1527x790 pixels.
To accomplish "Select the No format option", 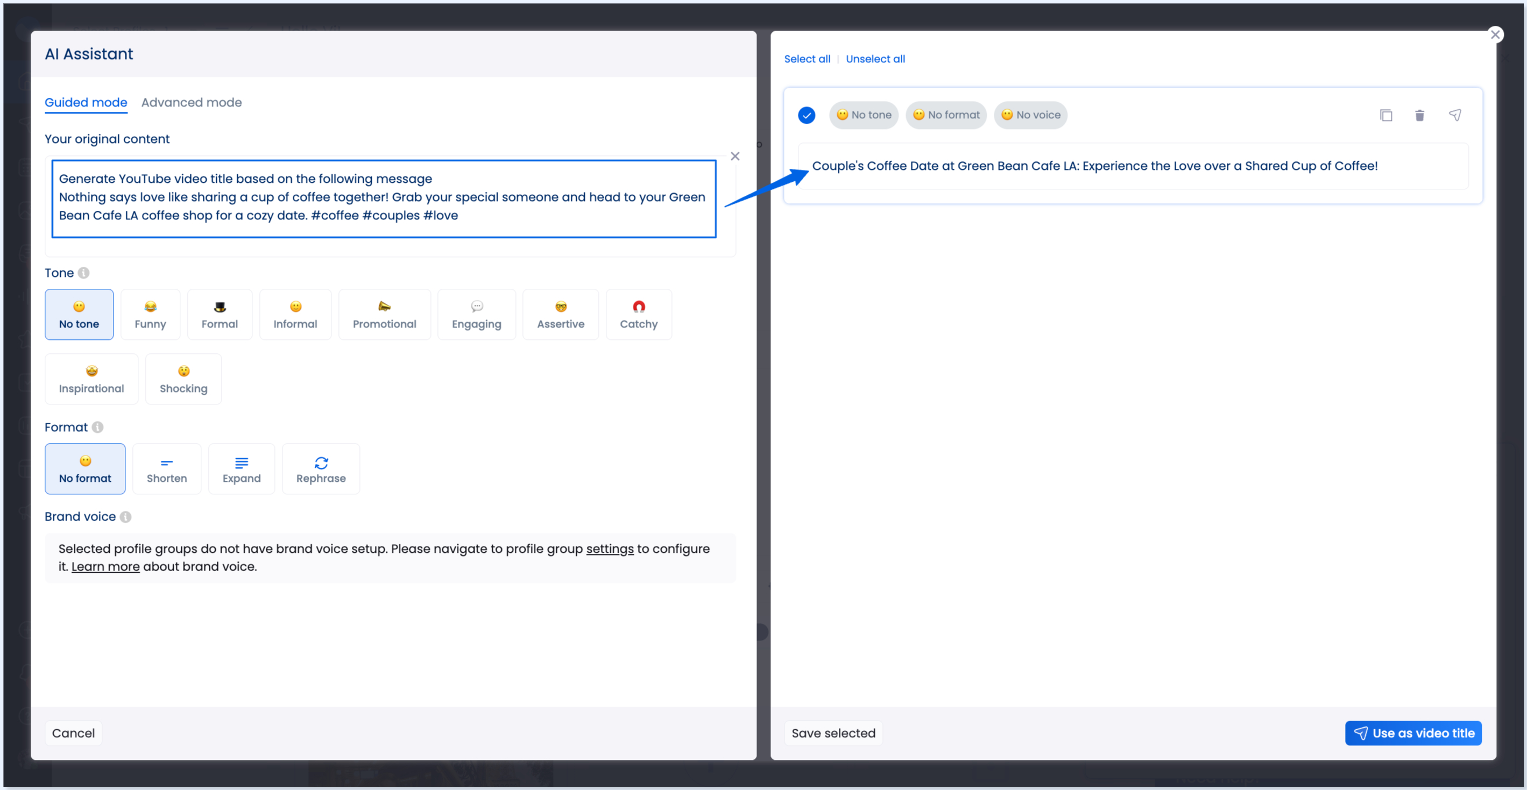I will pyautogui.click(x=85, y=468).
